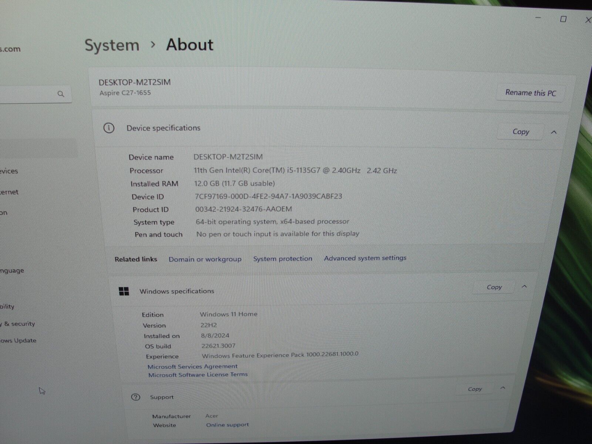Click the search magnifier icon in sidebar
Viewport: 592px width, 444px height.
61,94
